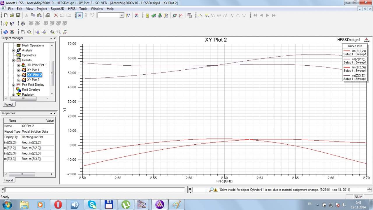Open the HFSS menu
The image size is (373, 210).
[71, 9]
